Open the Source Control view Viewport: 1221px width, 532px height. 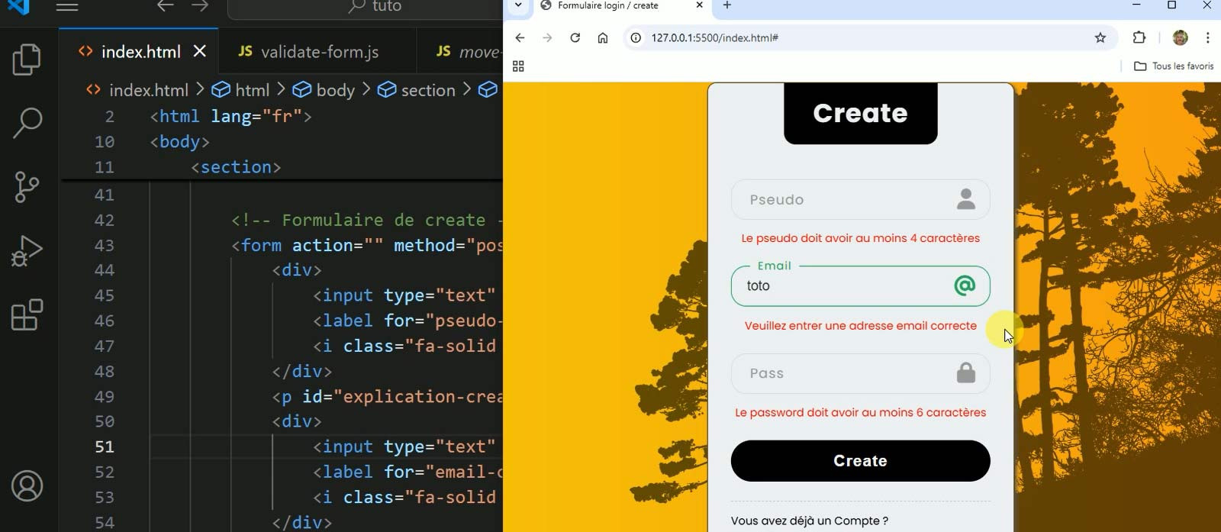click(27, 187)
